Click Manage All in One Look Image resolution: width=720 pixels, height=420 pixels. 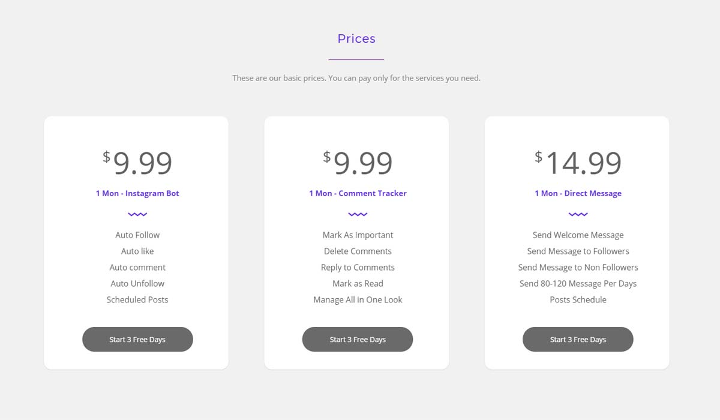coord(358,300)
